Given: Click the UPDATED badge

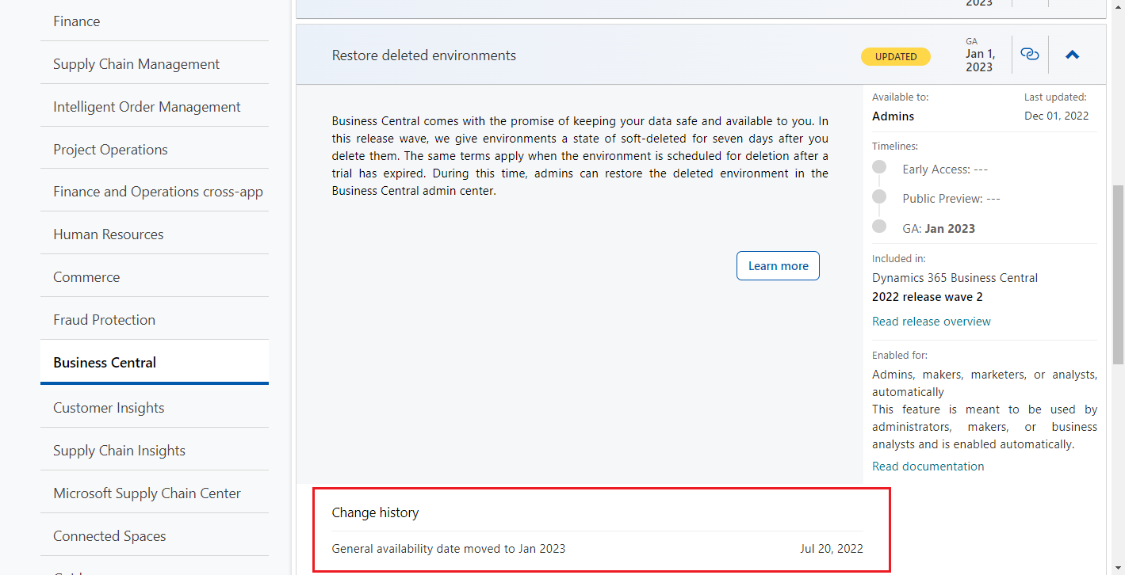Looking at the screenshot, I should (895, 56).
